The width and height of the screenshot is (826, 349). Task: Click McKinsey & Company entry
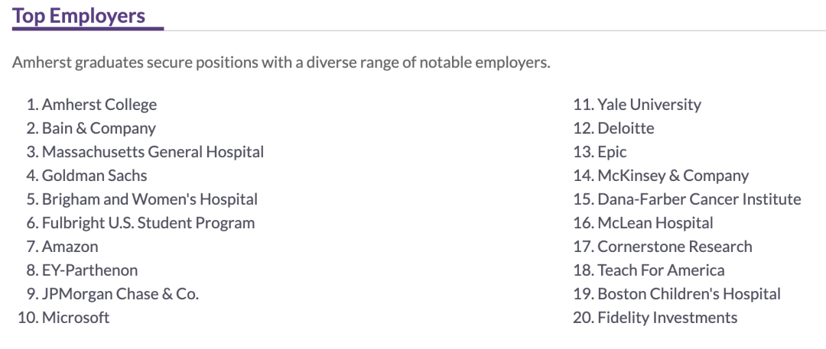coord(672,176)
